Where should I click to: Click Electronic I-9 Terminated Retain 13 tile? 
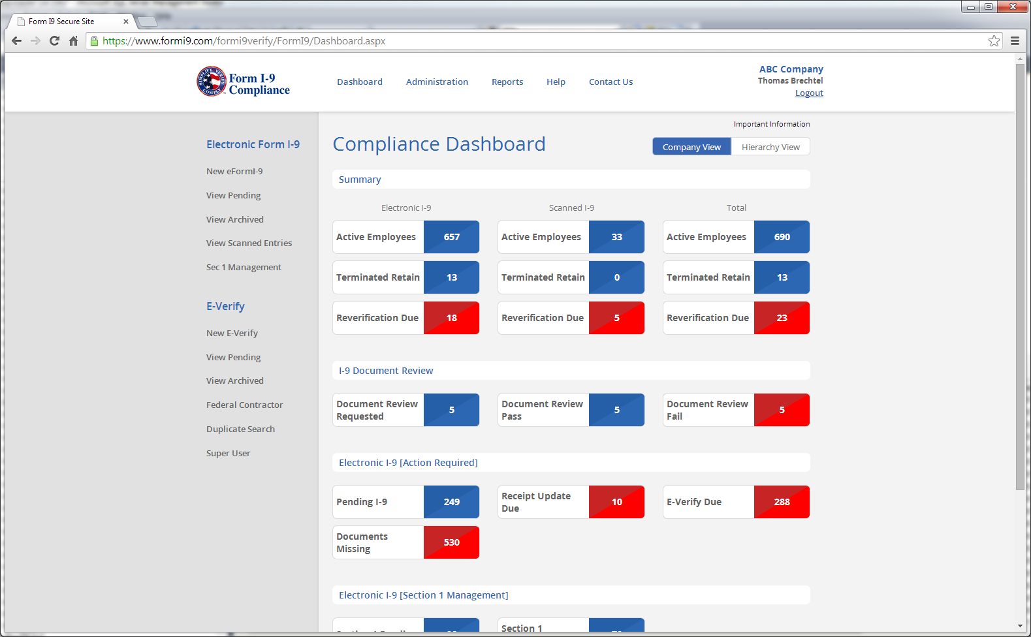click(x=405, y=277)
